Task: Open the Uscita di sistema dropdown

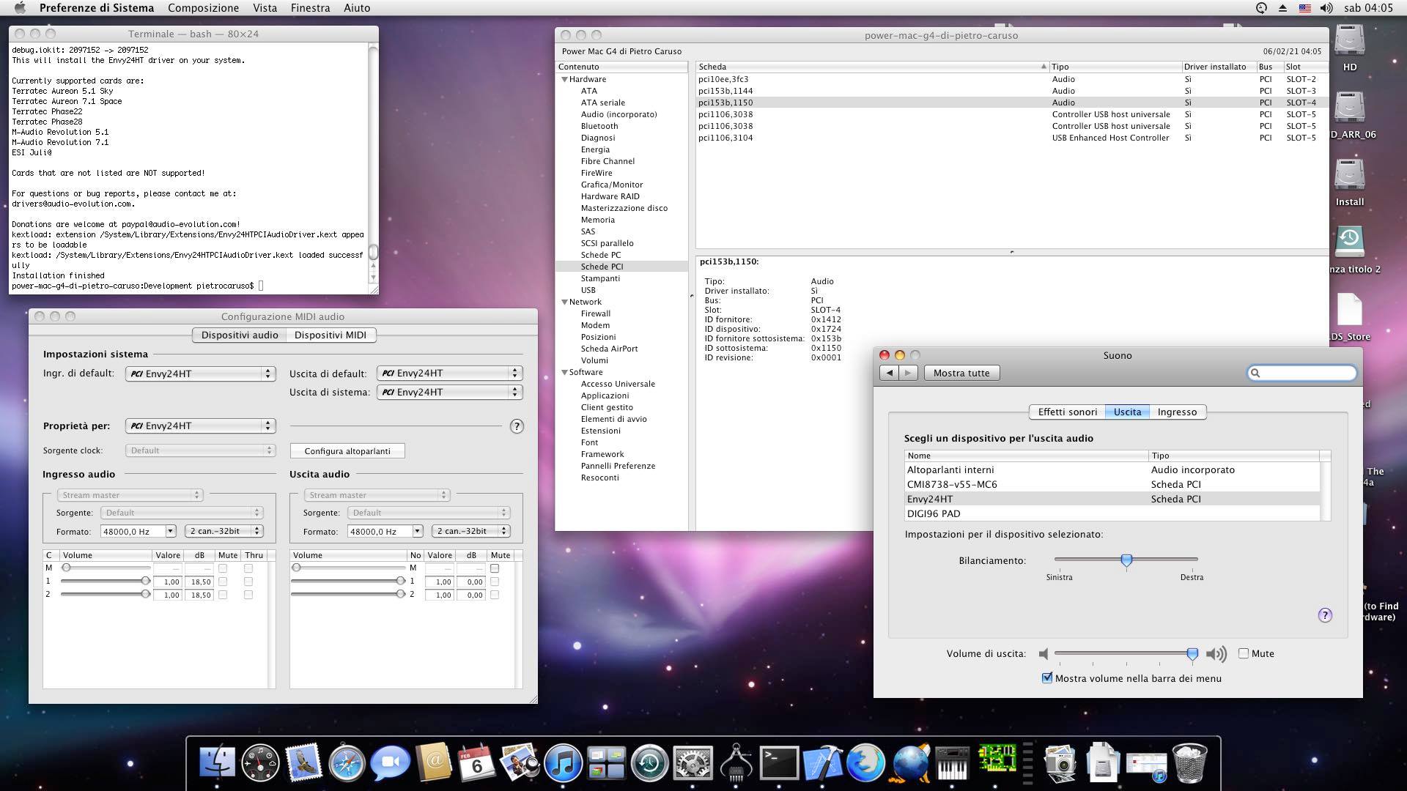Action: tap(448, 393)
